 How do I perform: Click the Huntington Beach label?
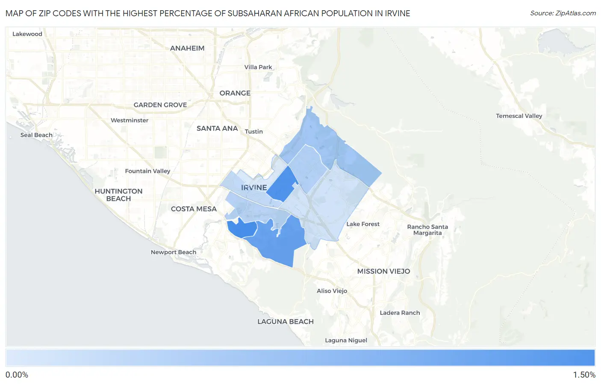tap(118, 195)
